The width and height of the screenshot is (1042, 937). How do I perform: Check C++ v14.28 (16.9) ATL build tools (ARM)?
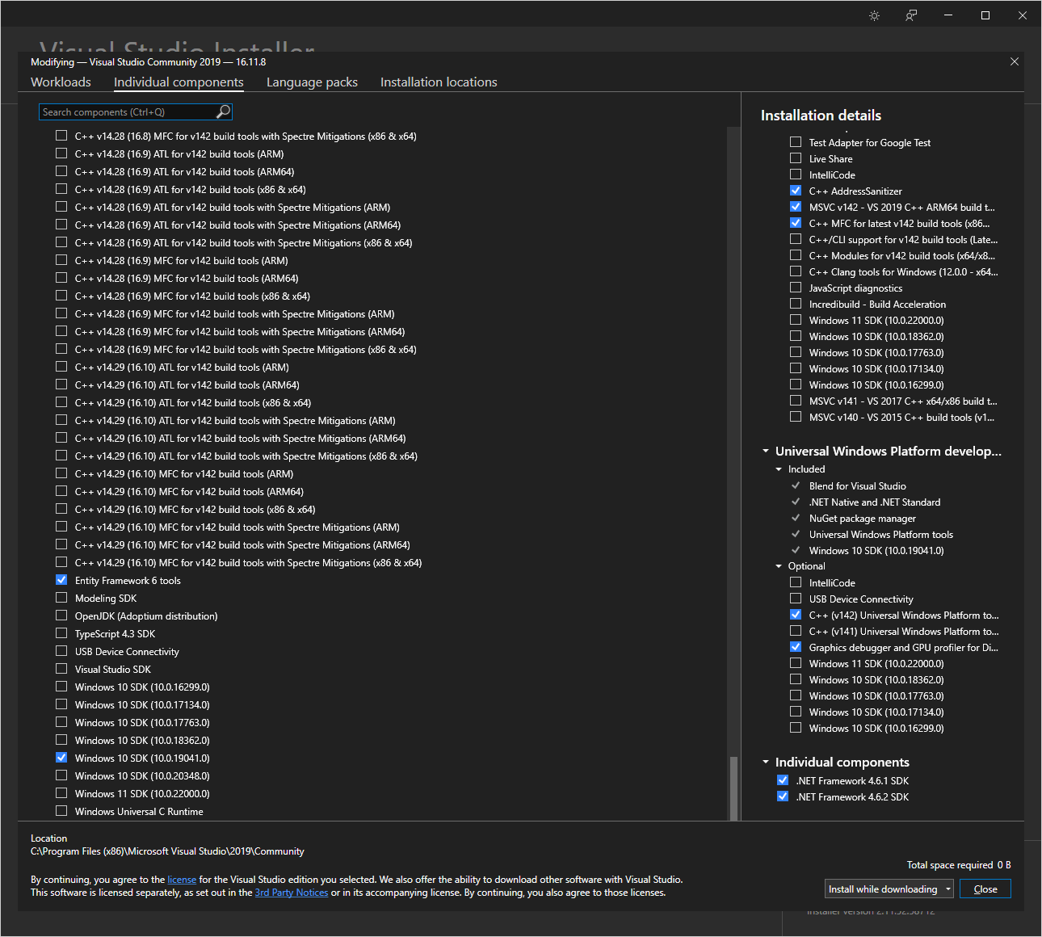61,153
